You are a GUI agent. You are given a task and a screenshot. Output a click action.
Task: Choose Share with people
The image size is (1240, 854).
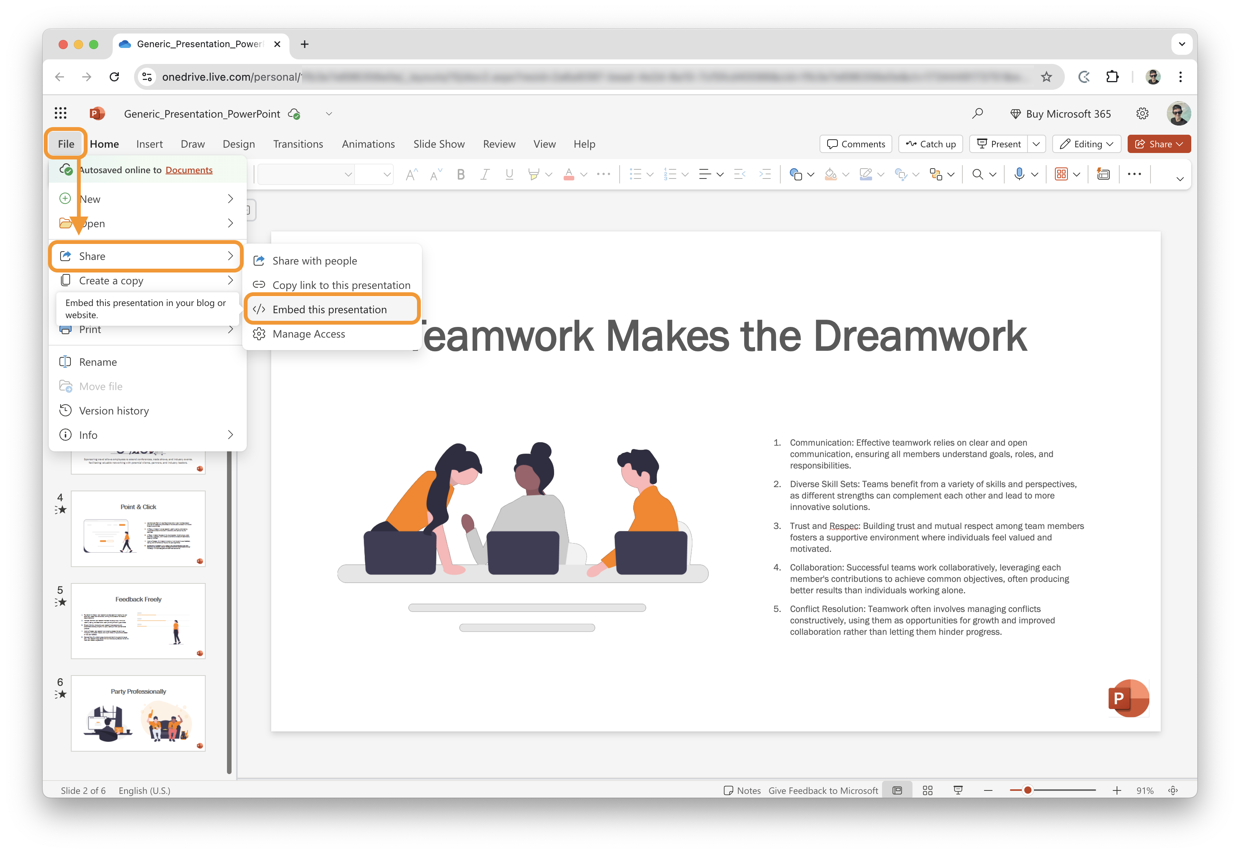[332, 261]
